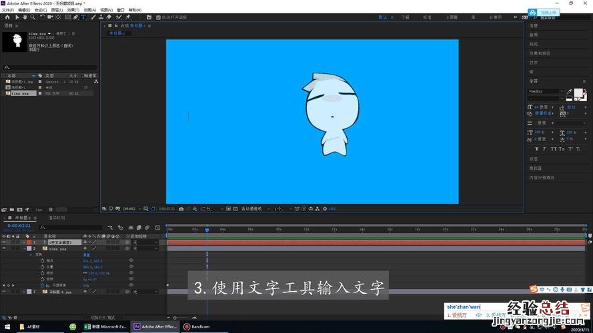The width and height of the screenshot is (593, 333).
Task: Select the Hand tool in the toolbar
Action: point(25,17)
